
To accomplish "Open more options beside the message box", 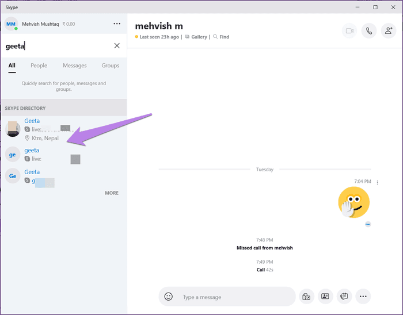I will point(363,297).
